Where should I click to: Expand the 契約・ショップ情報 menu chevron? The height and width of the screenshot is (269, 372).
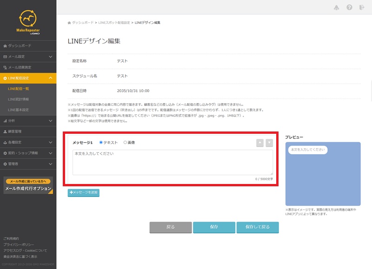(50, 153)
